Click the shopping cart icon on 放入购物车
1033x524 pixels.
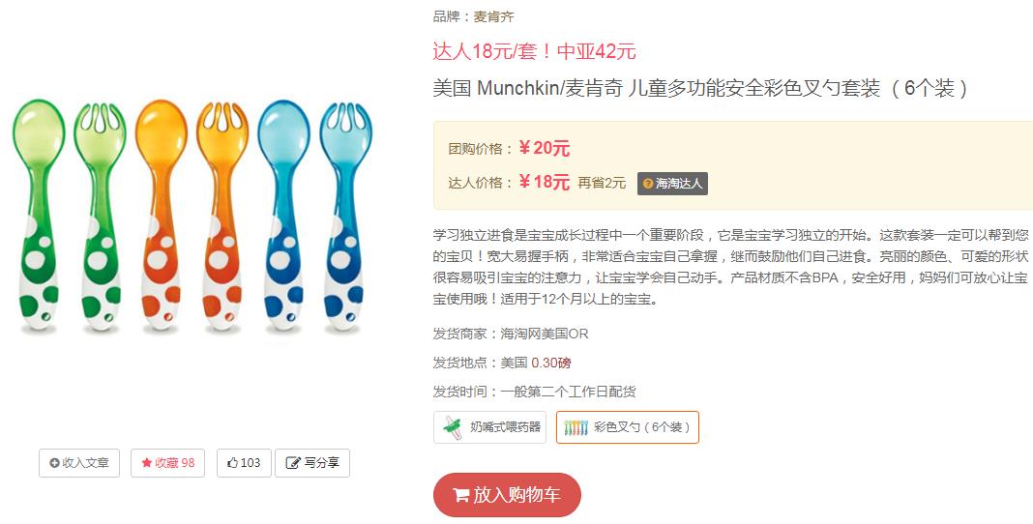pos(461,495)
